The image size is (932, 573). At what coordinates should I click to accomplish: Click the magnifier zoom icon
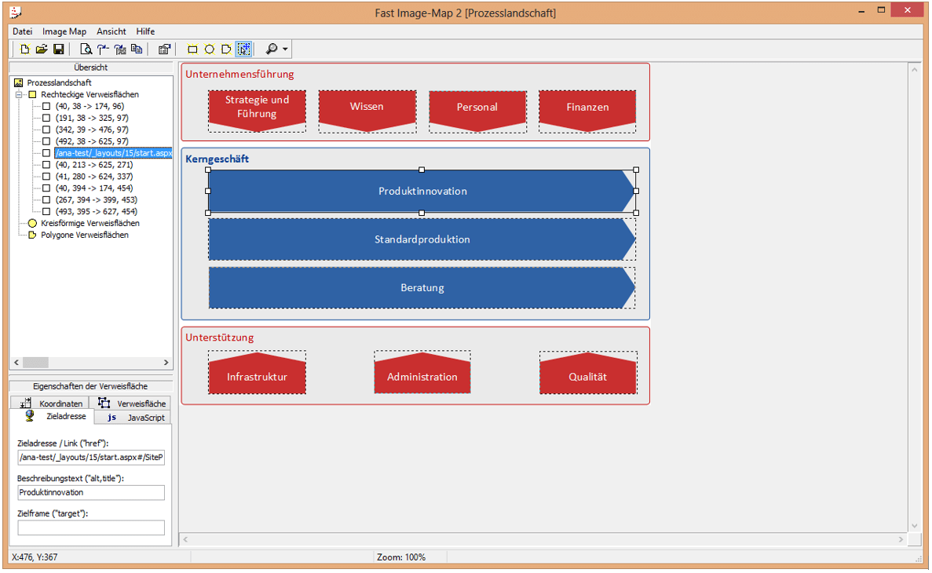coord(270,49)
